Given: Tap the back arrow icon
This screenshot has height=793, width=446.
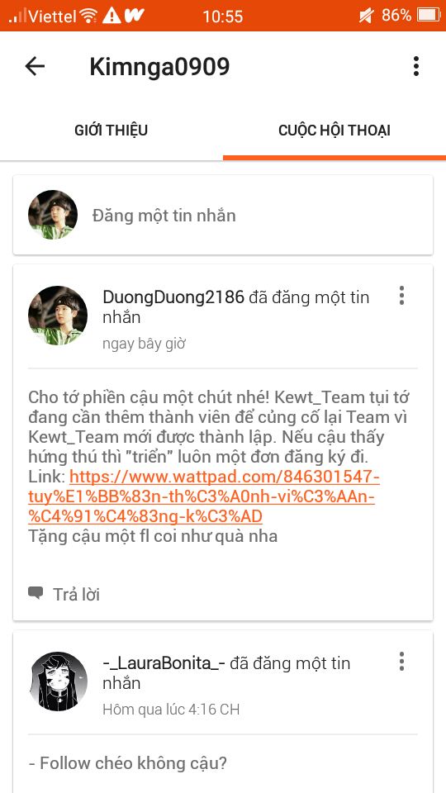Looking at the screenshot, I should point(35,66).
